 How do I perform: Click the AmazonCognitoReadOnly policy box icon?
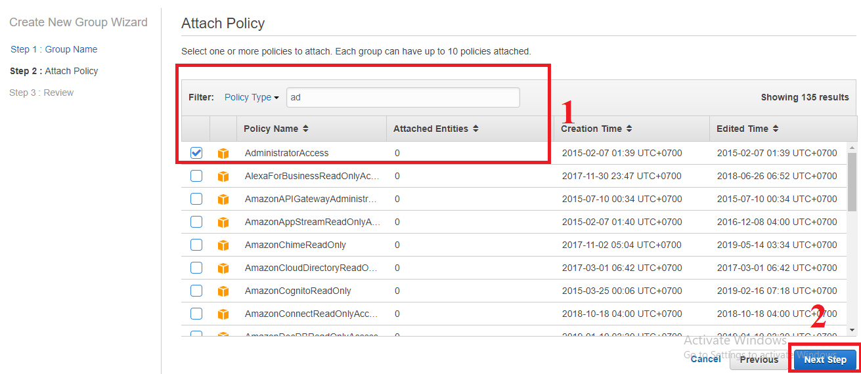223,291
